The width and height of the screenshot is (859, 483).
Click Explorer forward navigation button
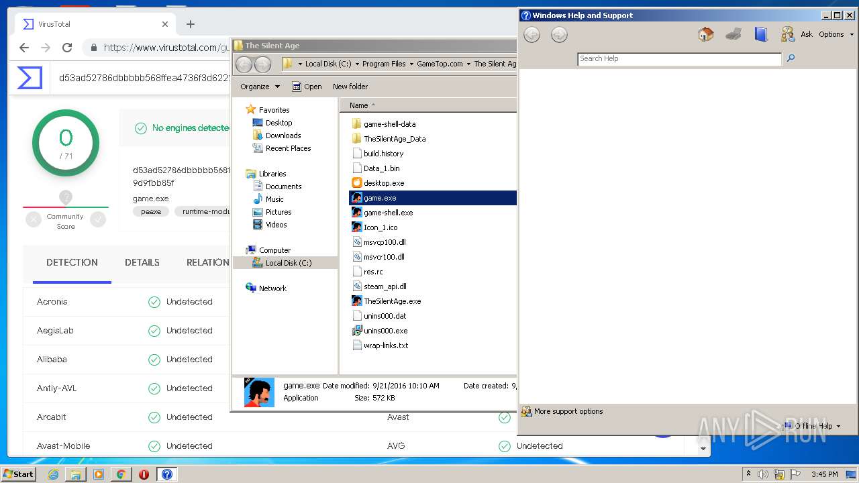[262, 64]
